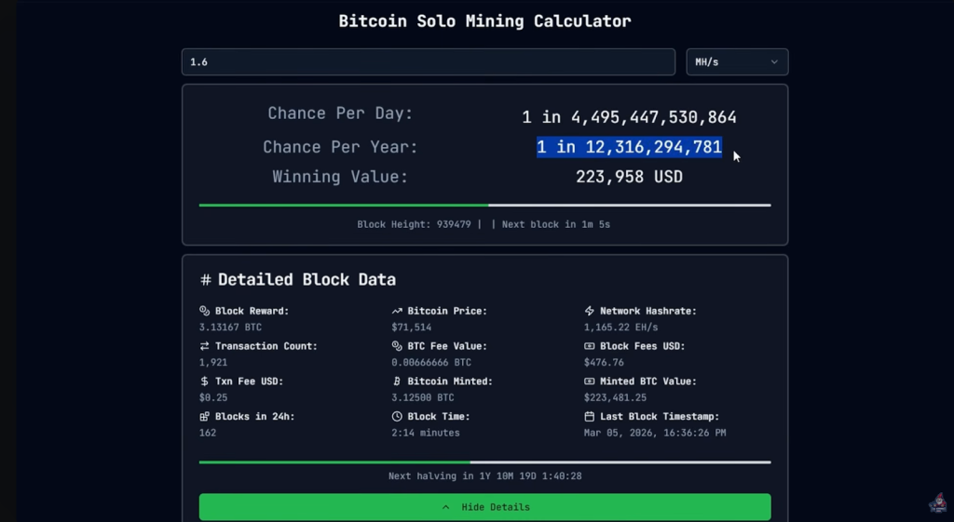Open the MH/s hashrate unit dropdown
The image size is (954, 522).
(x=737, y=62)
